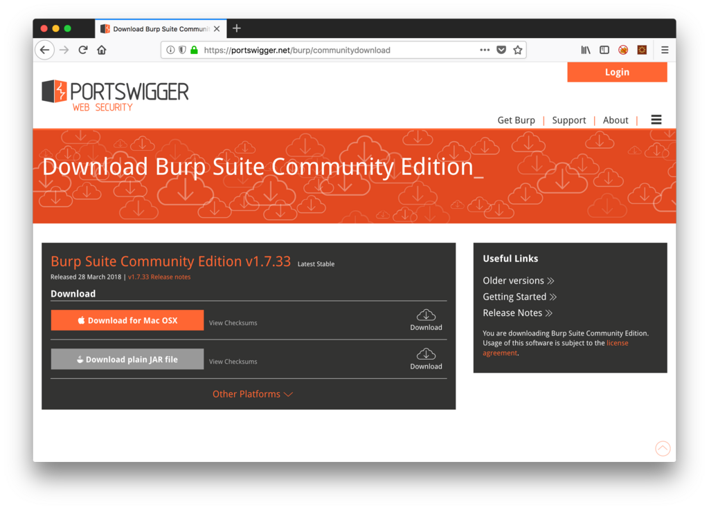
Task: Click the Latest Stable label
Action: coord(316,263)
